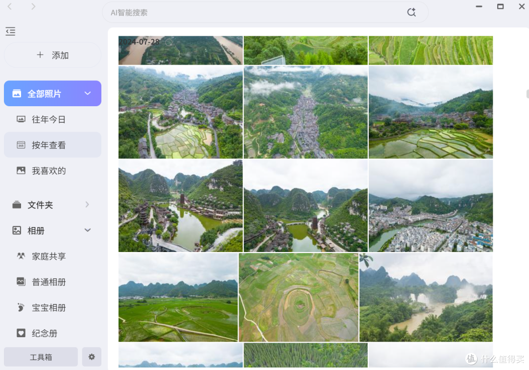Select all photos from 2024-07-28
The image size is (529, 370).
(x=169, y=42)
